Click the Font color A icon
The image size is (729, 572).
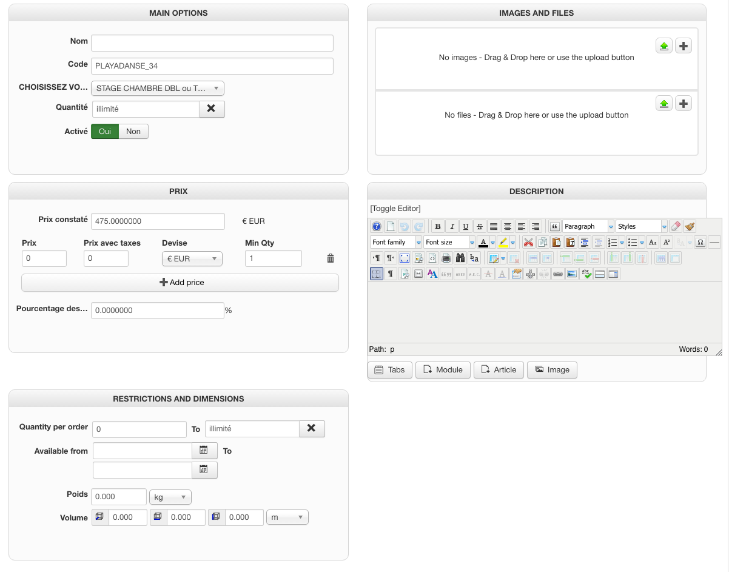click(x=483, y=242)
